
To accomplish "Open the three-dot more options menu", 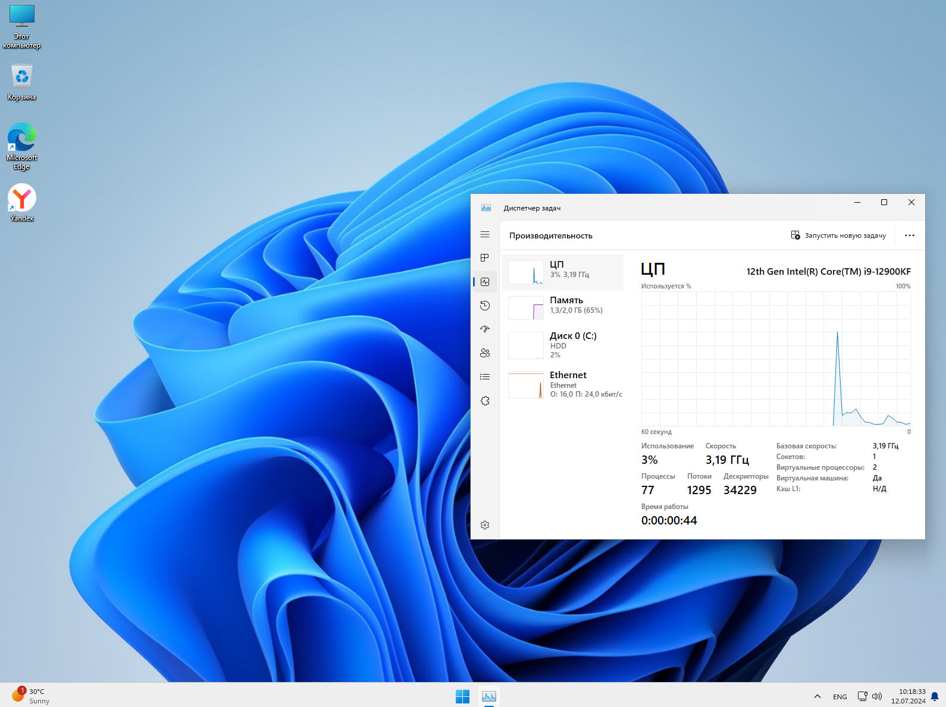I will pos(909,235).
